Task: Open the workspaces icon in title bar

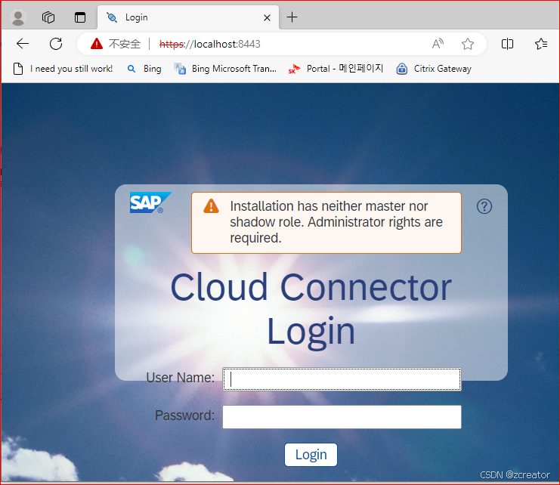Action: [x=48, y=17]
